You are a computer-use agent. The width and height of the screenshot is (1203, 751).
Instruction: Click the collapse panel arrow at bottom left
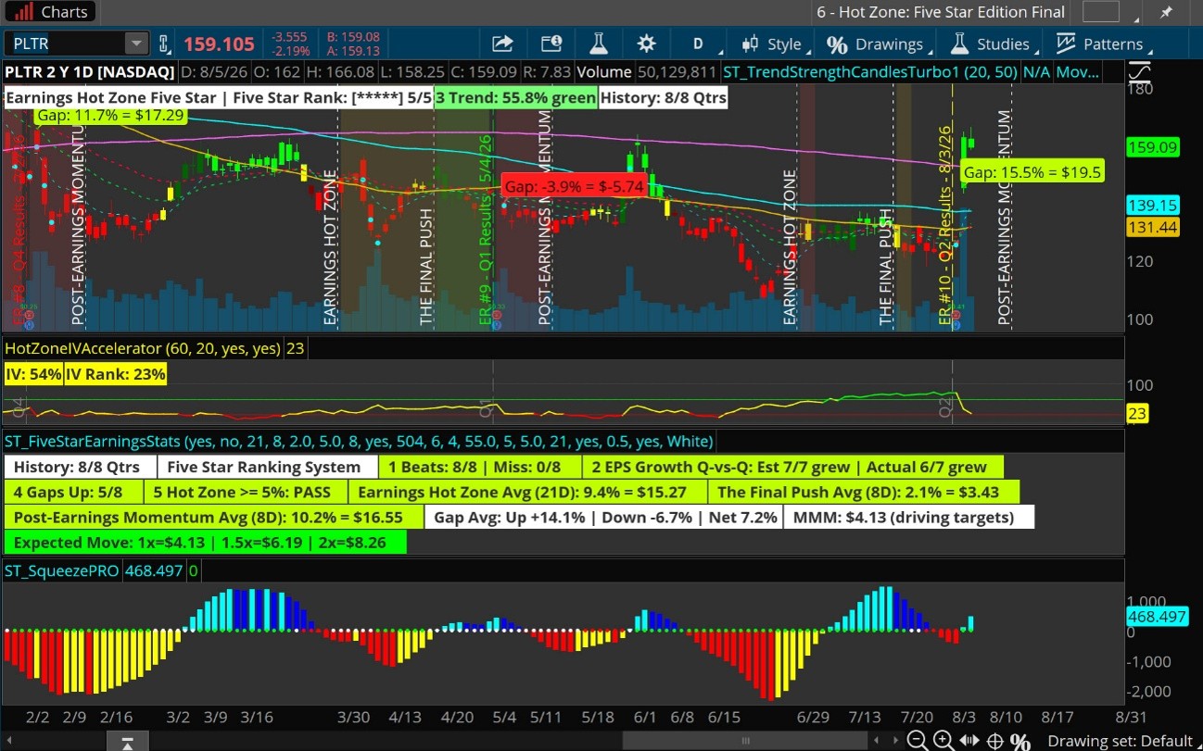click(x=128, y=742)
